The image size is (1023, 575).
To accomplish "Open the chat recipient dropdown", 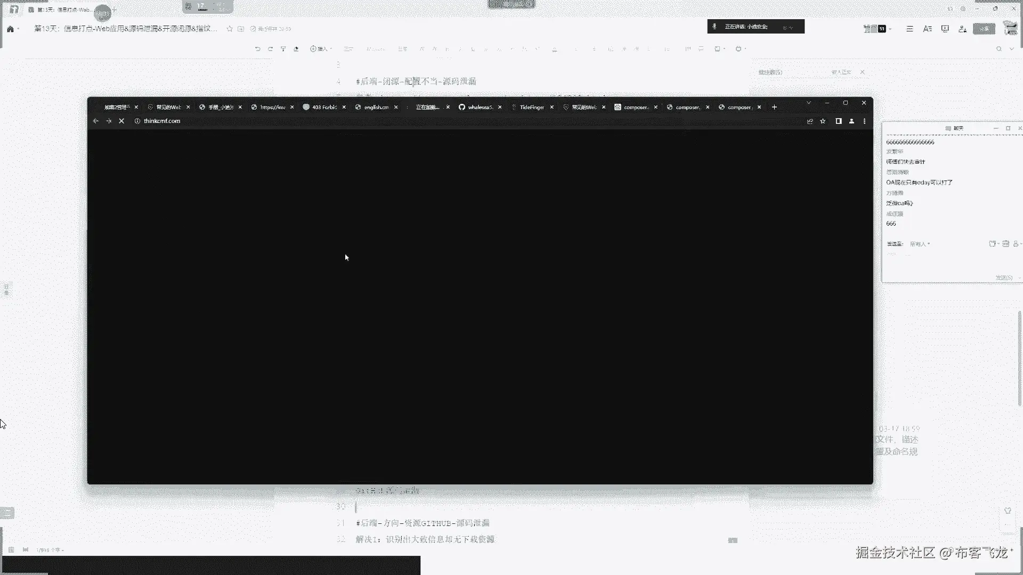I will click(920, 244).
